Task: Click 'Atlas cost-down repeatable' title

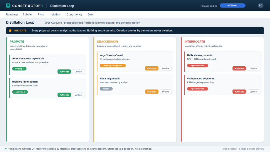Action: pyautogui.click(x=28, y=58)
